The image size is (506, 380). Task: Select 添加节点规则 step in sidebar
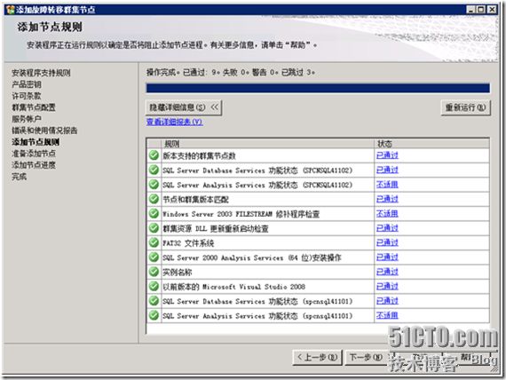point(36,142)
